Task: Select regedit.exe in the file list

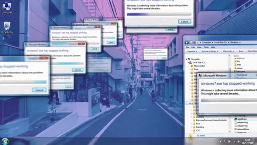Action: pos(241,119)
